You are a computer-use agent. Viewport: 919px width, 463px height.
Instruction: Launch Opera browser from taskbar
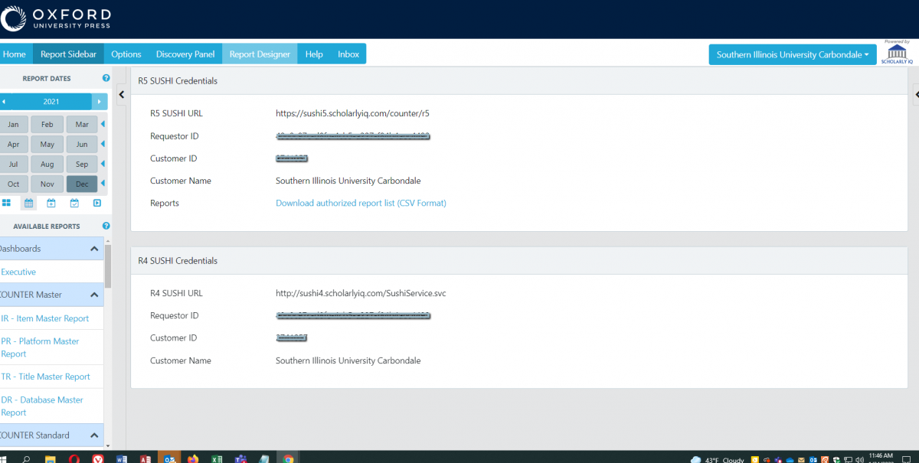point(74,458)
